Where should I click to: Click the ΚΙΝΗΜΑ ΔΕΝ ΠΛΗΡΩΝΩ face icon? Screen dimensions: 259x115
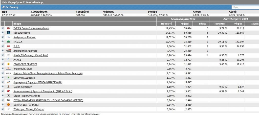9,105
